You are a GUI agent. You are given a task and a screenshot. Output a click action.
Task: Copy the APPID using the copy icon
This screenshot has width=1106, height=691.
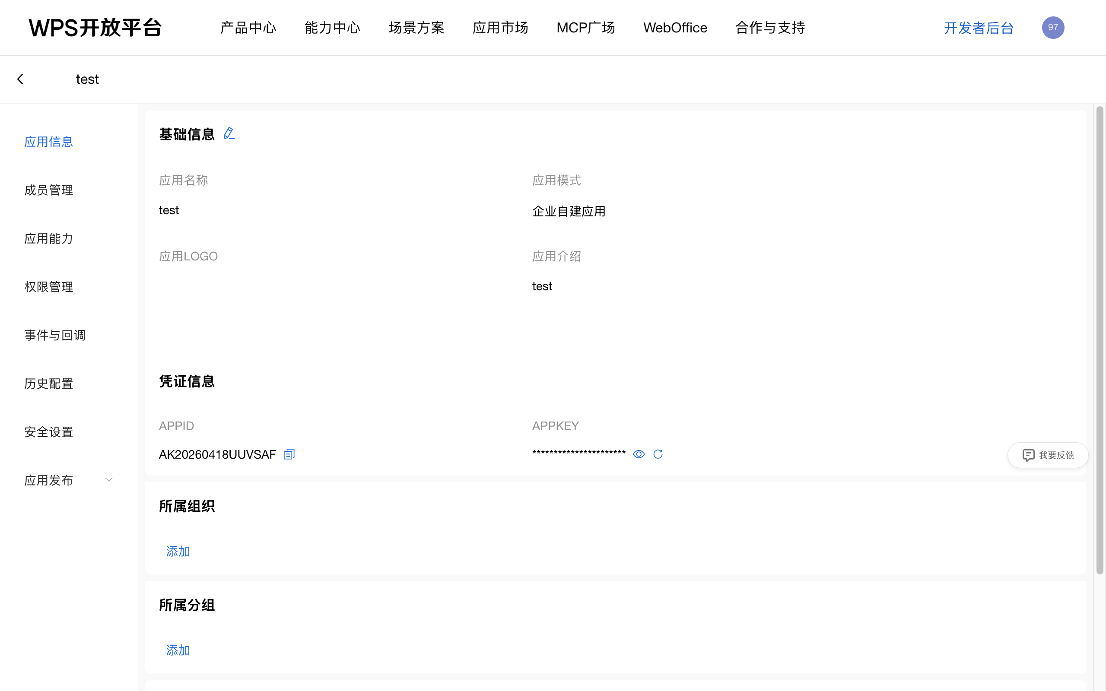coord(289,454)
